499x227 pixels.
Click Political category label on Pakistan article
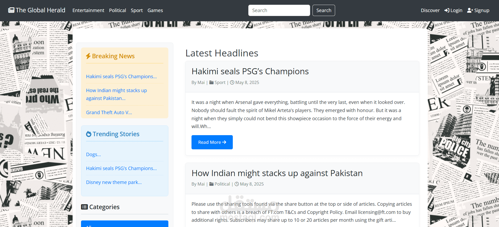[x=222, y=184]
